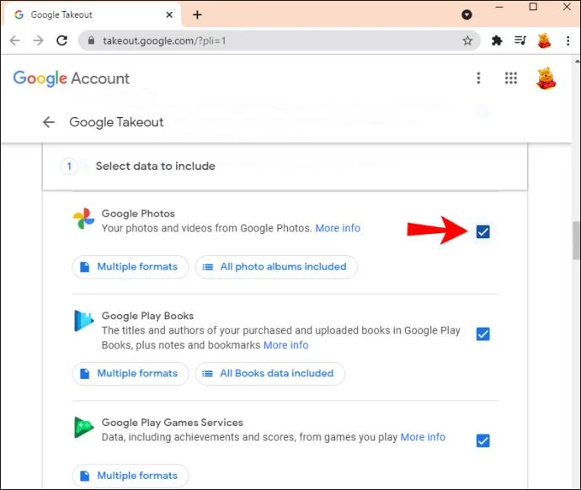
Task: Open the Extensions puzzle icon
Action: (x=497, y=40)
